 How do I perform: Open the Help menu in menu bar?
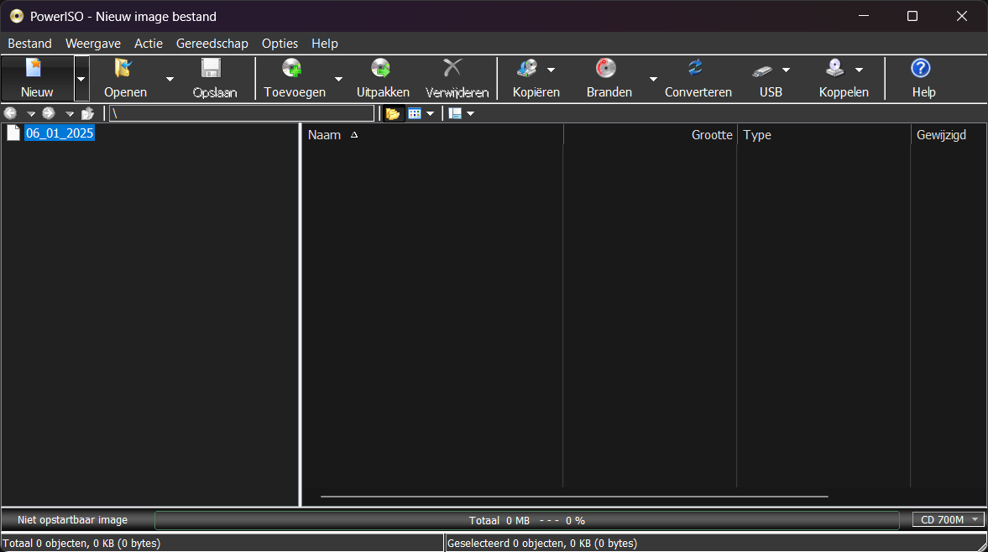pos(325,44)
